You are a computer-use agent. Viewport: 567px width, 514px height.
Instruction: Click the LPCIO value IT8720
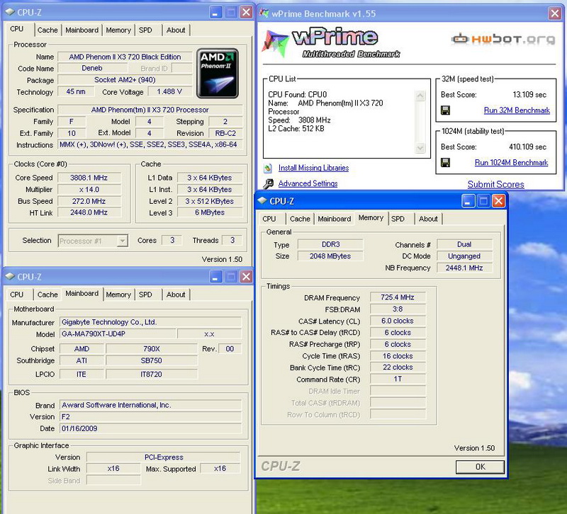(x=152, y=375)
